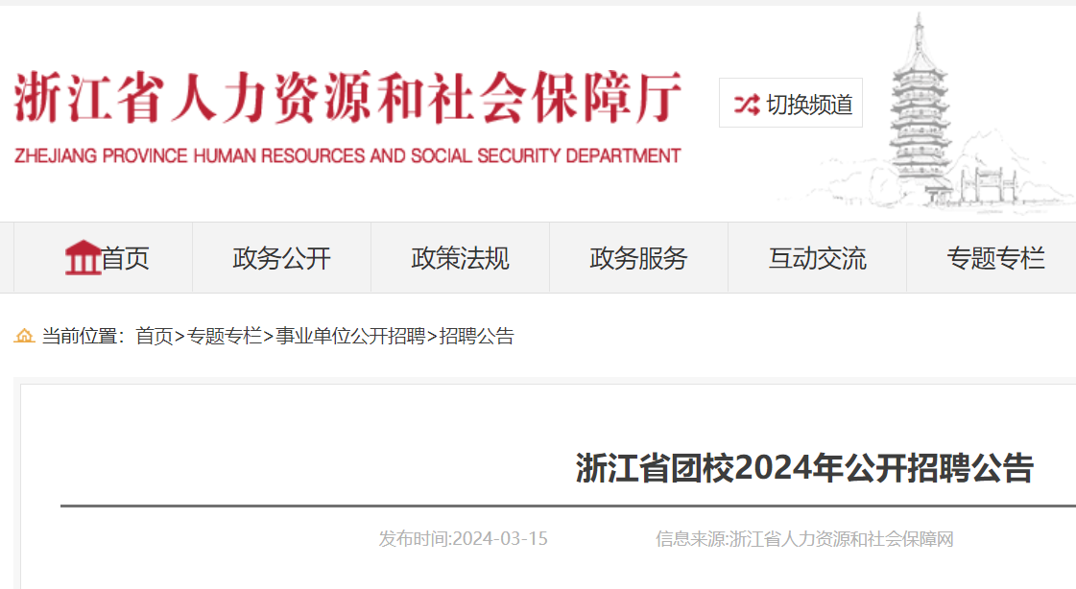Open the 首页 navigation tab

tap(103, 258)
